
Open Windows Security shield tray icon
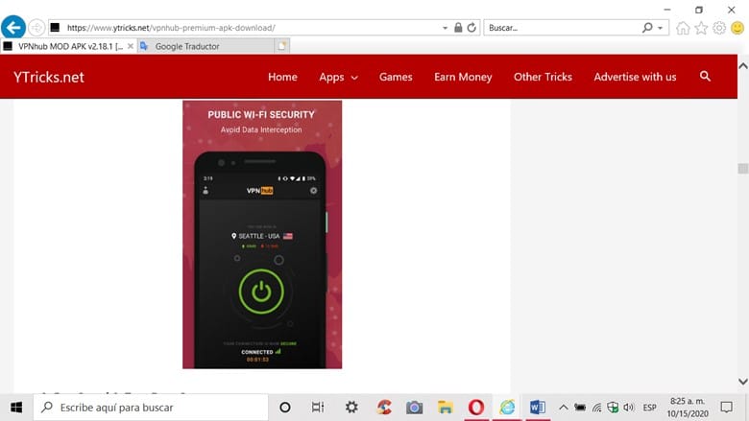coord(613,408)
